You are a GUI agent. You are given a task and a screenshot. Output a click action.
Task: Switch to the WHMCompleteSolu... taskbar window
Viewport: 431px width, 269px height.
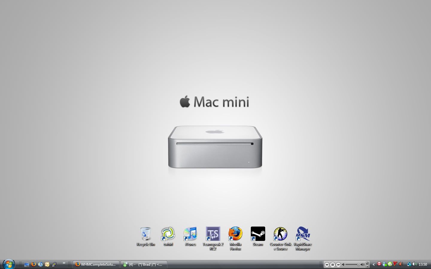(96, 265)
